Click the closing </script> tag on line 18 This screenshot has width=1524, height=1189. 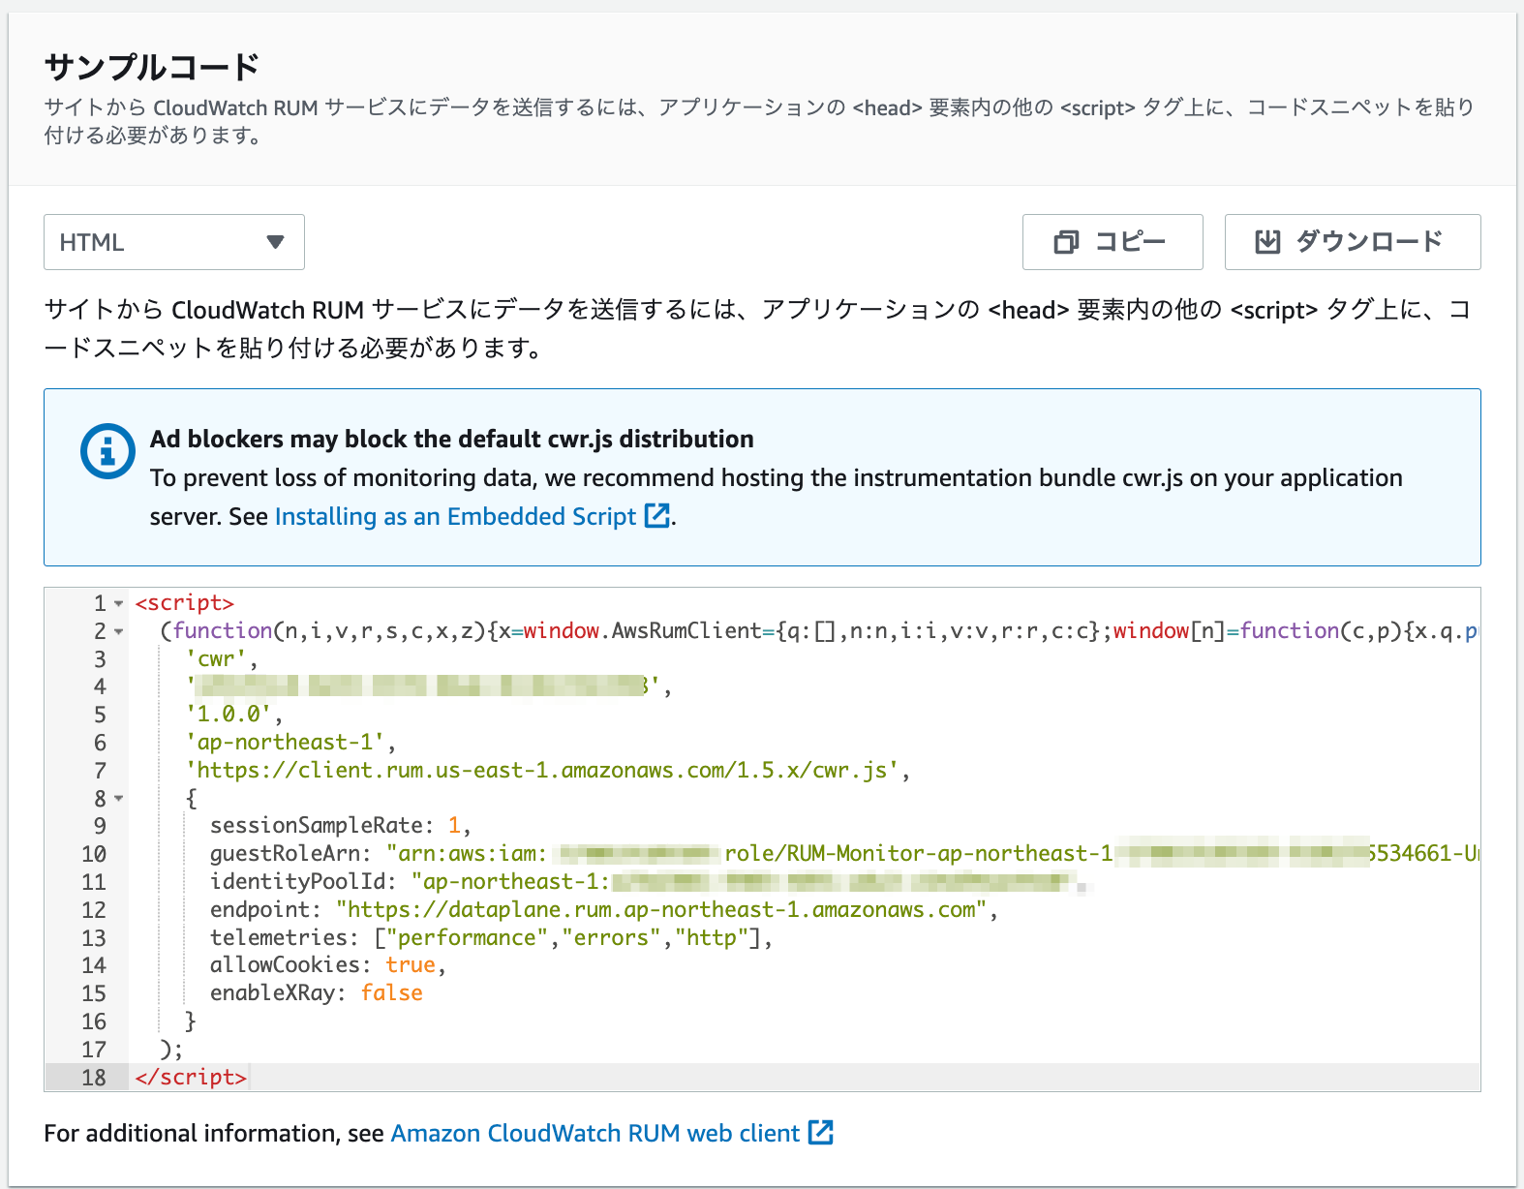click(x=191, y=1077)
